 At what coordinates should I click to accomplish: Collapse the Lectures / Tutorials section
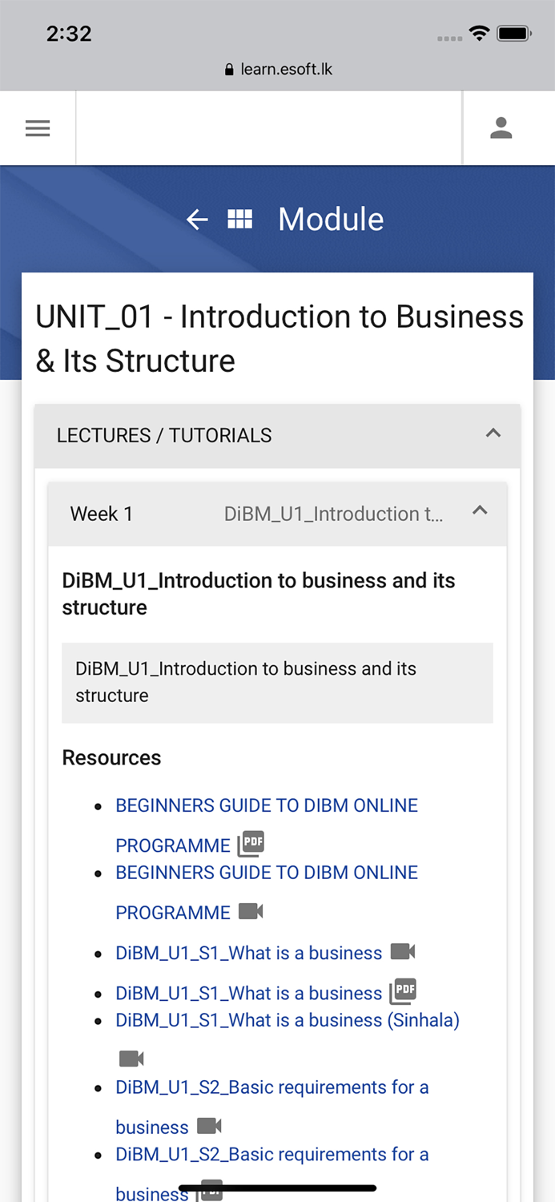point(493,434)
